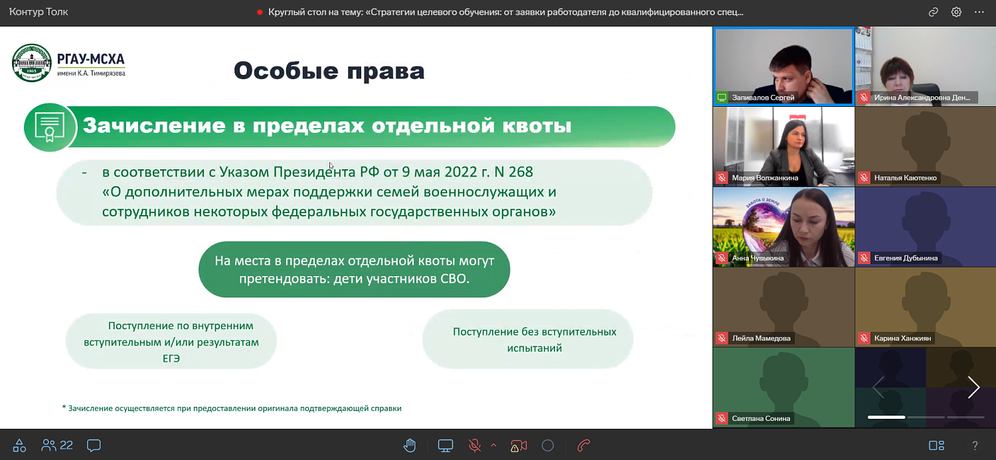Image resolution: width=996 pixels, height=460 pixels.
Task: Raise hand in the meeting
Action: click(x=409, y=445)
